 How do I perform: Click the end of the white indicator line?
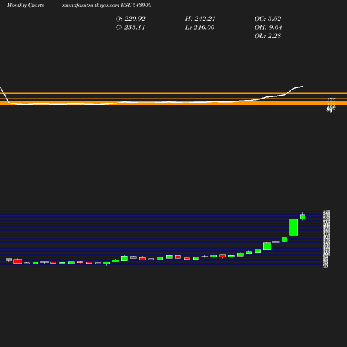[302, 87]
